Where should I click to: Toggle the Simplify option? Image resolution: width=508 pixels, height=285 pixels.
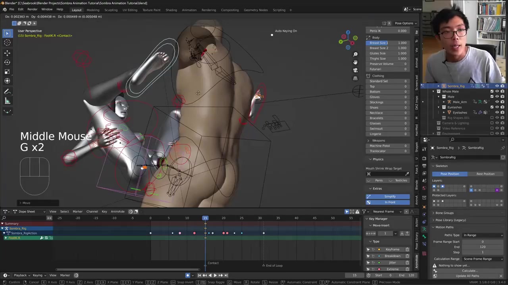click(389, 196)
